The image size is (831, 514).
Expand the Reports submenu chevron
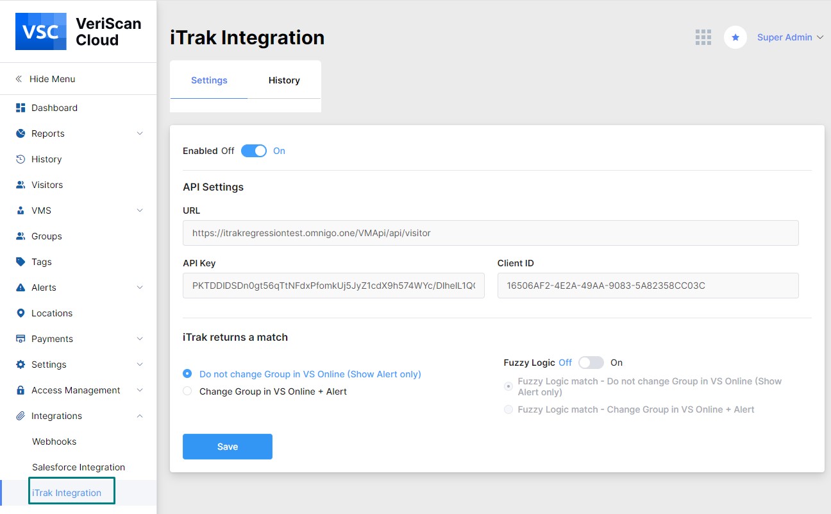pyautogui.click(x=140, y=133)
